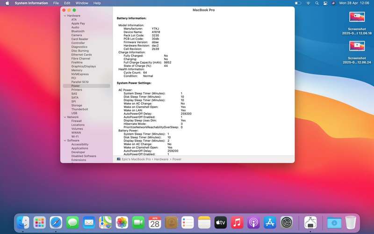374x234 pixels.
Task: Select Camera in sidebar
Action: [76, 35]
